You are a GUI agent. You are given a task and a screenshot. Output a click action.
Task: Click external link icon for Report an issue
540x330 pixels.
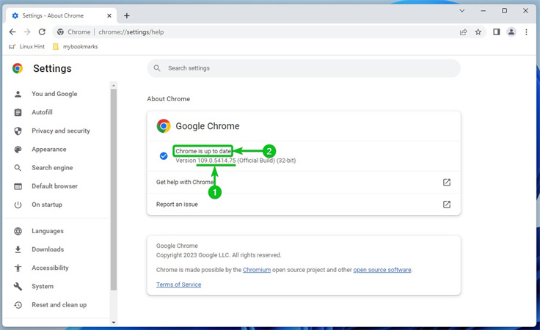point(447,205)
